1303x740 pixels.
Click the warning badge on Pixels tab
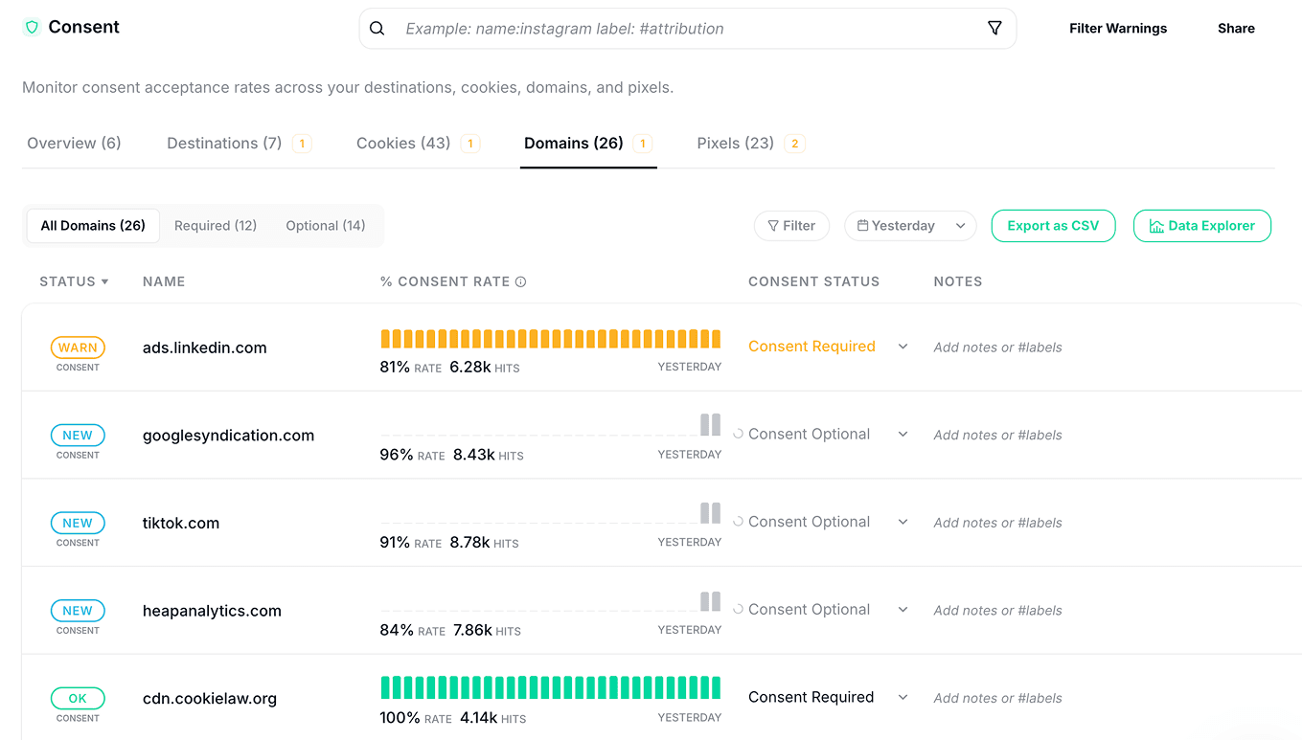click(x=794, y=144)
